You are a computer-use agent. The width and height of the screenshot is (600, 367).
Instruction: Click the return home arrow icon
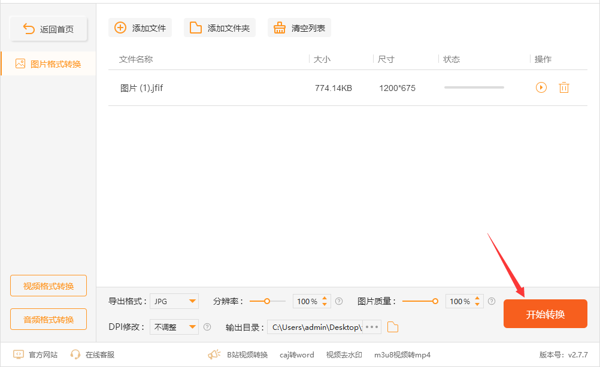[29, 29]
